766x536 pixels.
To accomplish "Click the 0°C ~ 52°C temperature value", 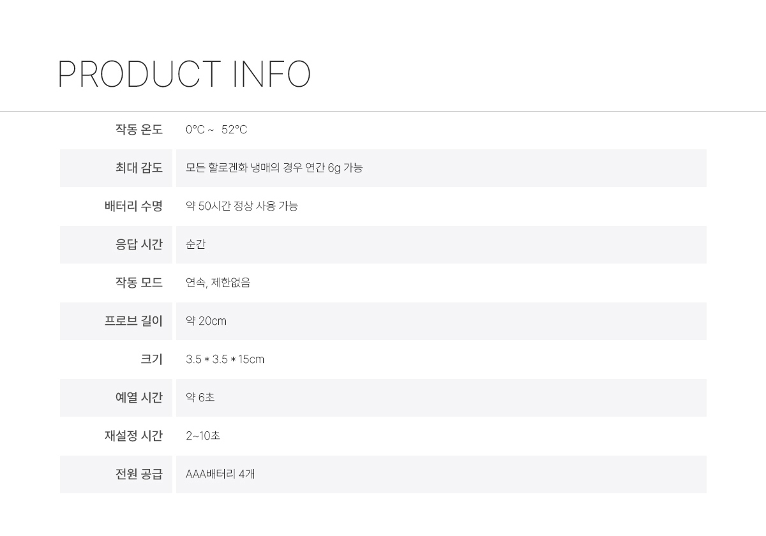I will [x=216, y=130].
